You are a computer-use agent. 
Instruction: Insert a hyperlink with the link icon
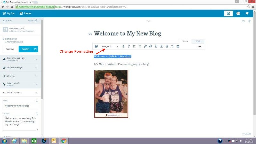click(x=145, y=46)
